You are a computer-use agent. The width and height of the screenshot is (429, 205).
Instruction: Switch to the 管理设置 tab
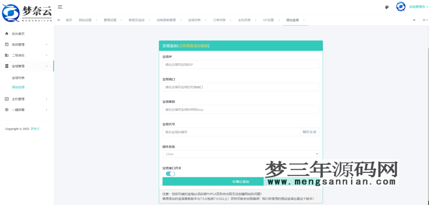(x=110, y=20)
